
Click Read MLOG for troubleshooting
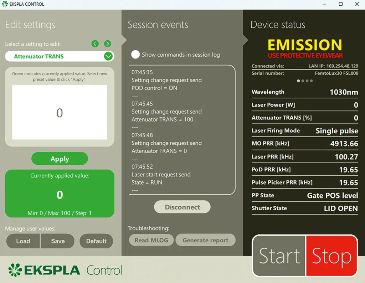coord(151,240)
